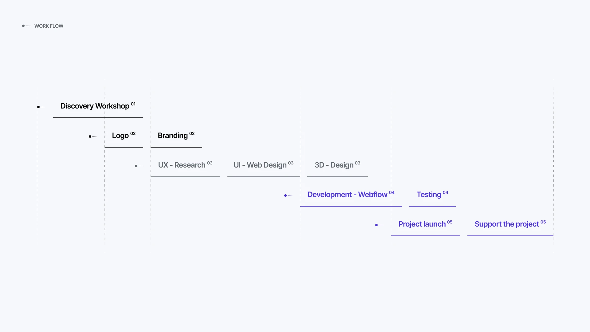Select the Logo step
The image size is (590, 332).
(120, 136)
